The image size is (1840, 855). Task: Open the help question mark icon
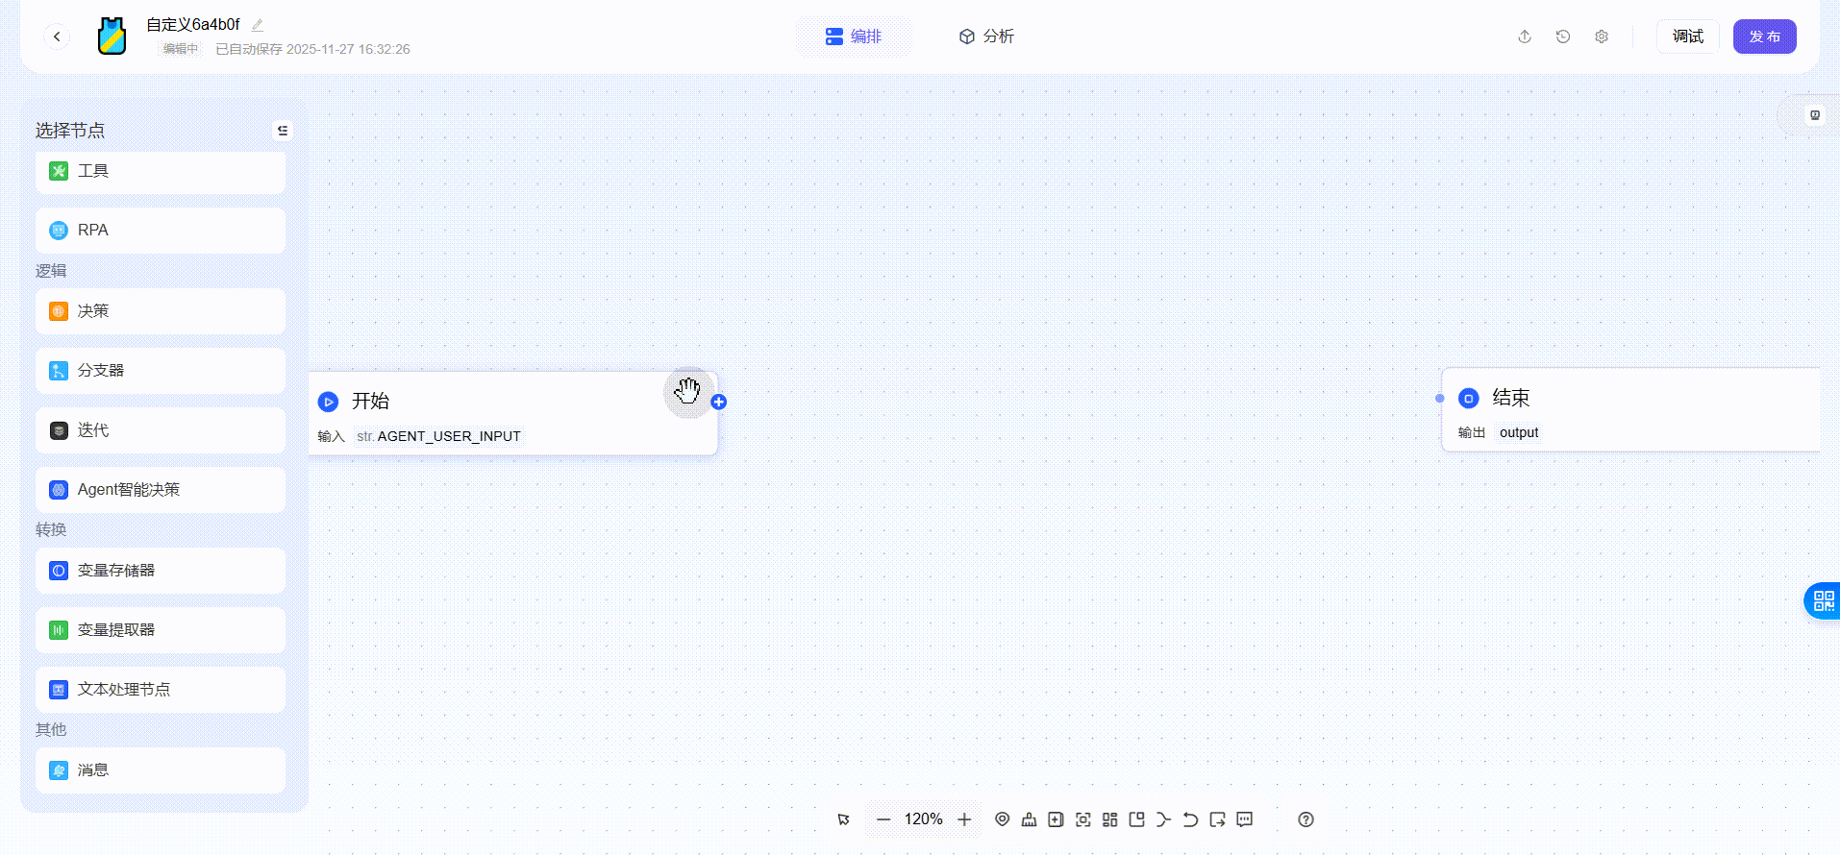(1305, 819)
